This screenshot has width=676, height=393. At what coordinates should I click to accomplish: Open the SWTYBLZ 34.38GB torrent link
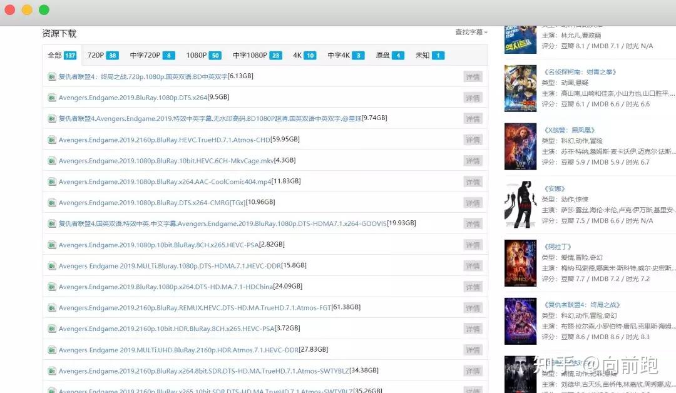[204, 370]
